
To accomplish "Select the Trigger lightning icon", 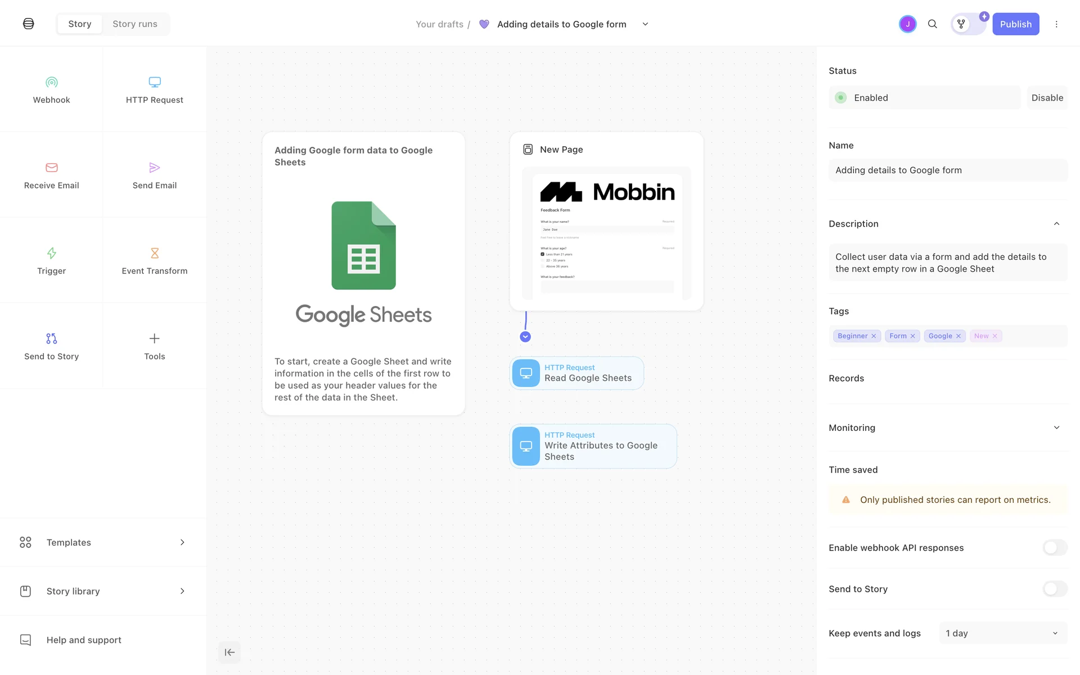I will [51, 253].
